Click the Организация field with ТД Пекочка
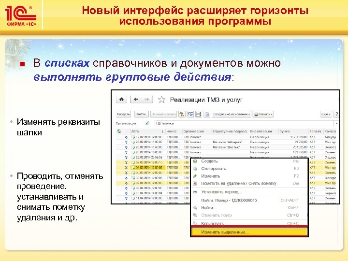The height and width of the screenshot is (261, 348). click(244, 123)
